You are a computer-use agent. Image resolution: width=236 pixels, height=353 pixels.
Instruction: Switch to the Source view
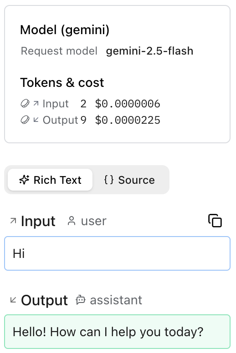coord(129,180)
